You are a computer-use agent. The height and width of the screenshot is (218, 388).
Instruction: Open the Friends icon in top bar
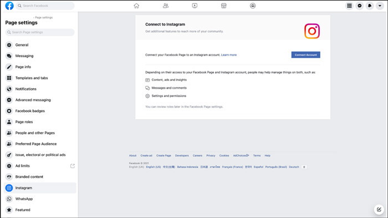(x=166, y=6)
